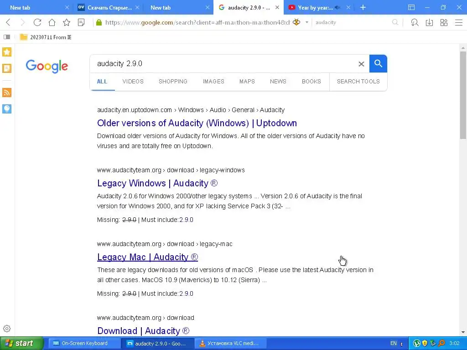Open the downloads manager icon
467x350 pixels.
click(429, 22)
